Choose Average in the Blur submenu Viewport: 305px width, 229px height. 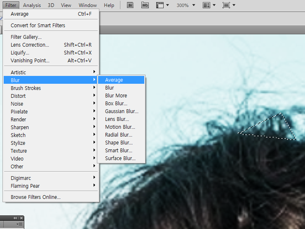(121, 80)
